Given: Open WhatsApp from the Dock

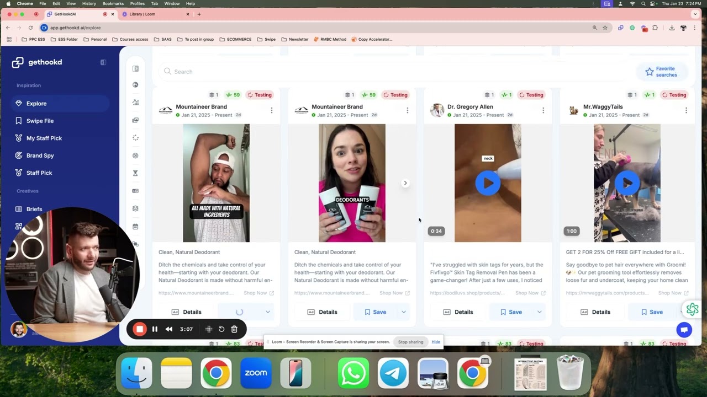Looking at the screenshot, I should coord(353,373).
